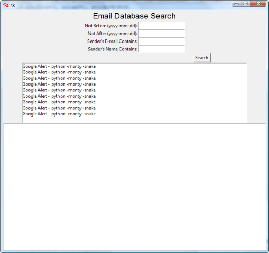Click the Search button
Screen dimensions: 269x253
coord(202,58)
